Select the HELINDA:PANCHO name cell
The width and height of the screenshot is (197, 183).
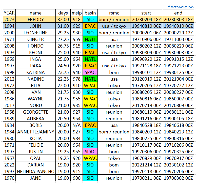point(35,172)
